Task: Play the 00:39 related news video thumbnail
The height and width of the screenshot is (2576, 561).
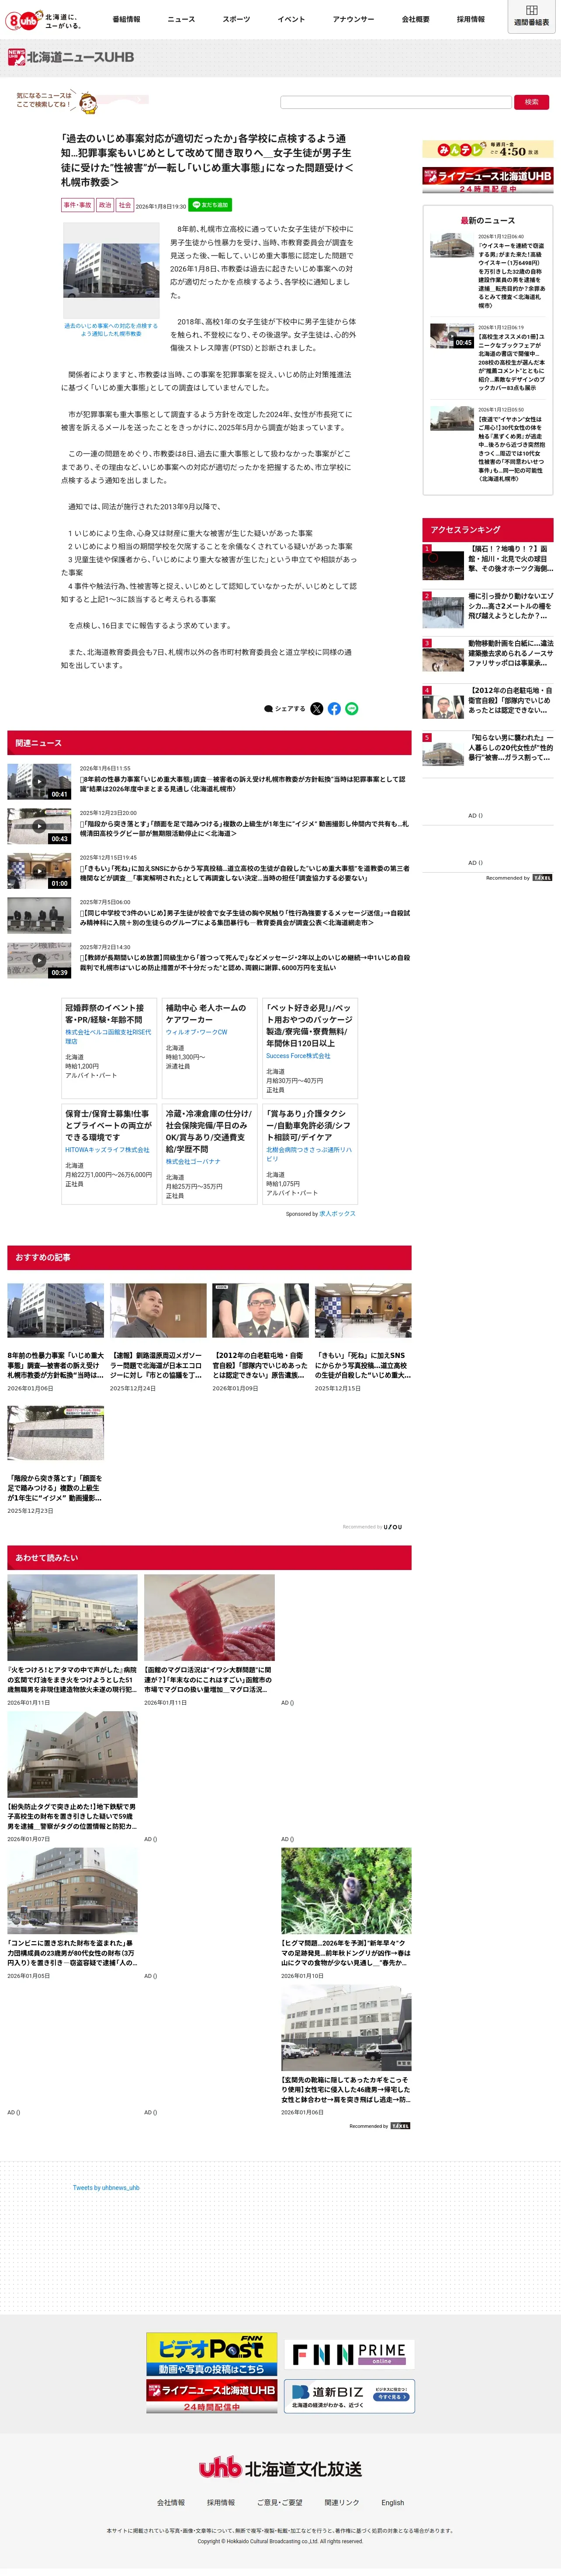Action: click(x=39, y=960)
